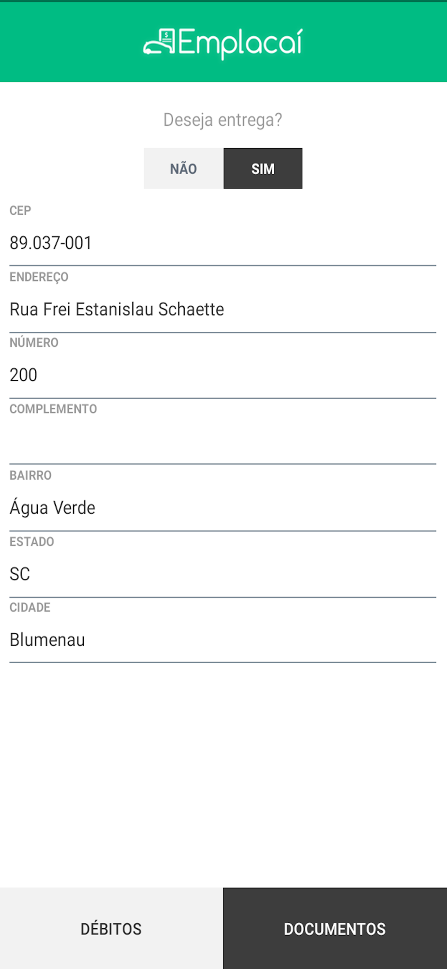Click the ENDEREÇO label

click(39, 277)
